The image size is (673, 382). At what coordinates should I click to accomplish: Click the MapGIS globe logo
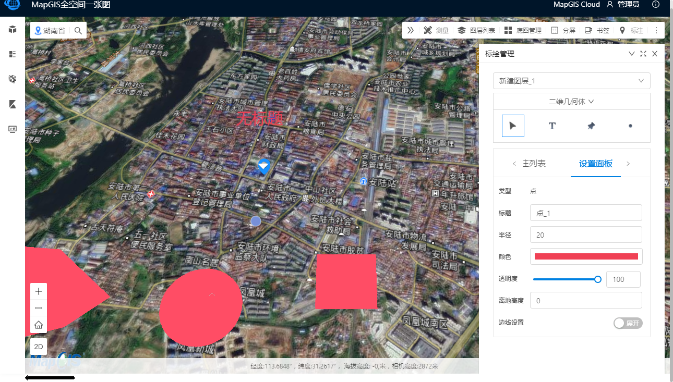(13, 5)
